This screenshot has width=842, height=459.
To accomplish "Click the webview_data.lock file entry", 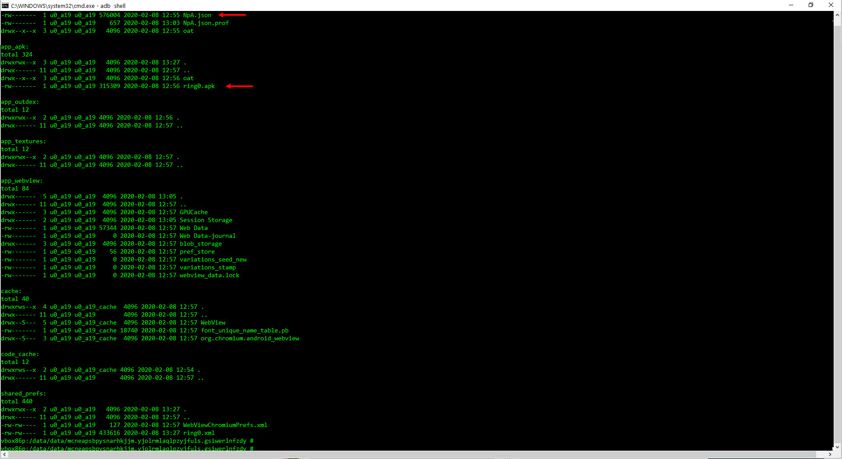I will point(210,275).
